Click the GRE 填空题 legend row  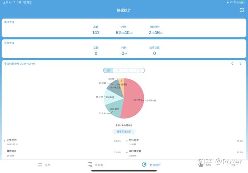185,153
